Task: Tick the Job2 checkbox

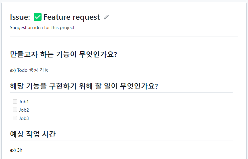Action: click(x=15, y=110)
